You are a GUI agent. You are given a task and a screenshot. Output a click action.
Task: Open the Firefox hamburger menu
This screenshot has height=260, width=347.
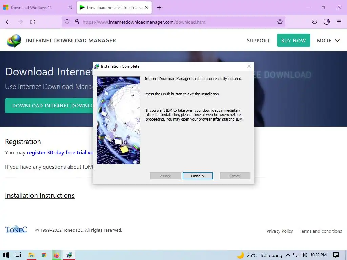coord(339,22)
